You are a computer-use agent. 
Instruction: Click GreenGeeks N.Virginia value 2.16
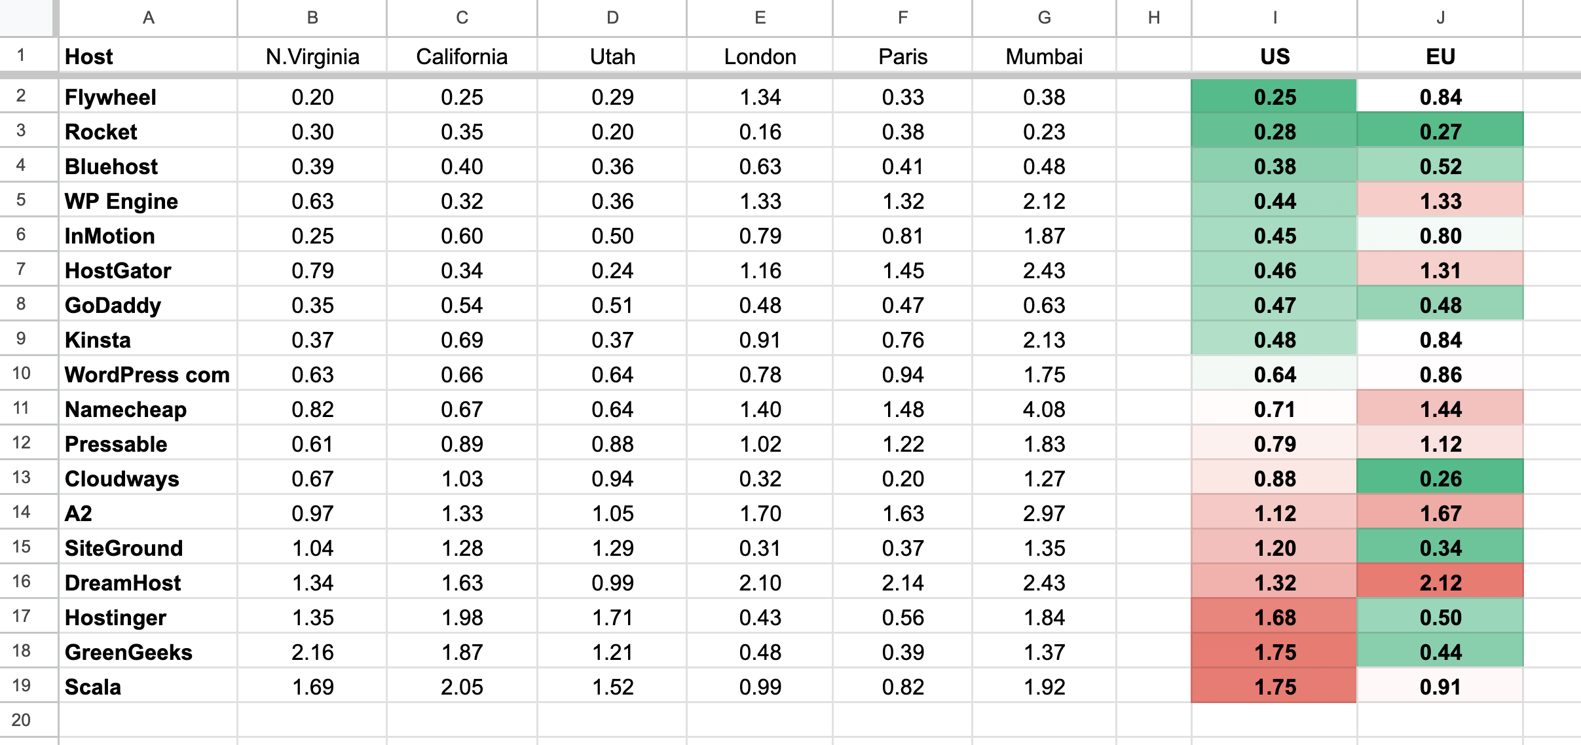click(312, 652)
